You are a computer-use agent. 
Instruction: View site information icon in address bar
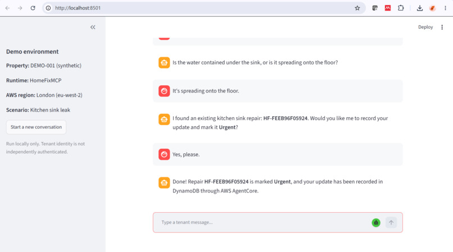click(x=48, y=8)
